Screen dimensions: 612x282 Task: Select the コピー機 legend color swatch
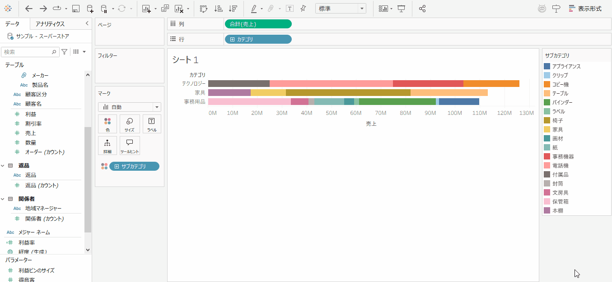click(x=547, y=84)
